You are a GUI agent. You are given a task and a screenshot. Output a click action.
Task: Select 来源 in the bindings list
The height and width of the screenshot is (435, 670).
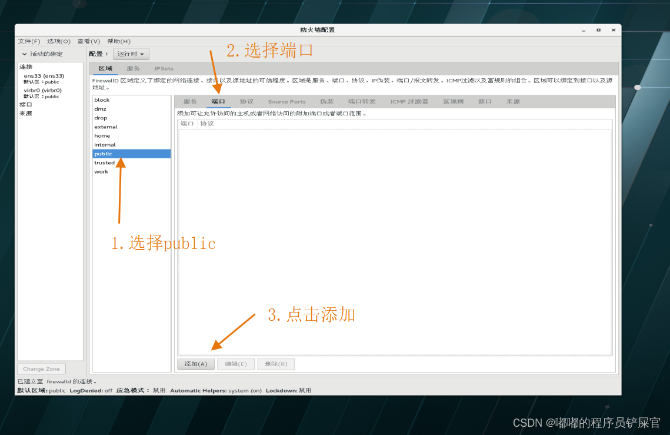26,114
